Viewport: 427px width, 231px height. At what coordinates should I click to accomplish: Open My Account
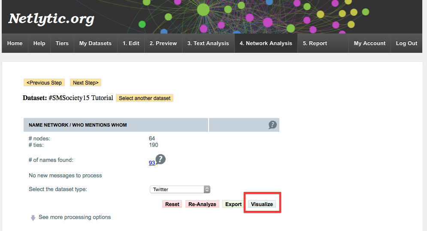369,43
